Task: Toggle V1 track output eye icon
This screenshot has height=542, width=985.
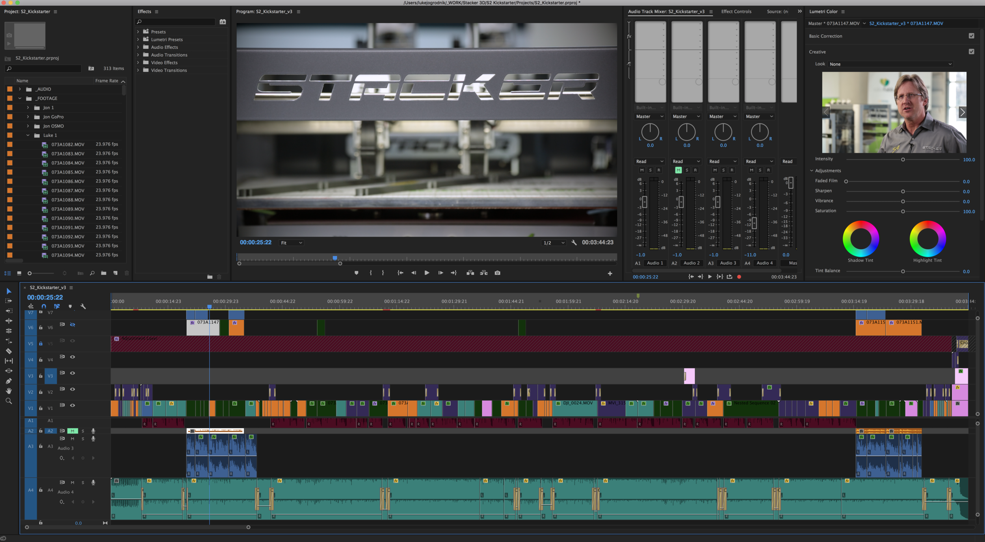Action: click(x=72, y=405)
